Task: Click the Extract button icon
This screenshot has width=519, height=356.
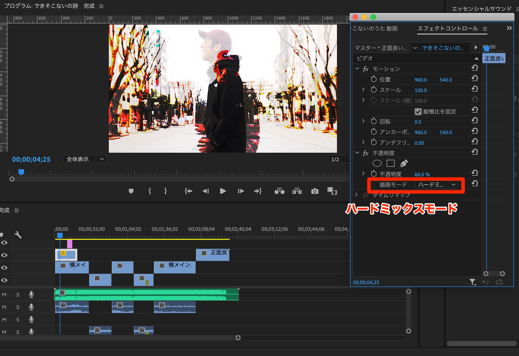Action: coord(297,191)
